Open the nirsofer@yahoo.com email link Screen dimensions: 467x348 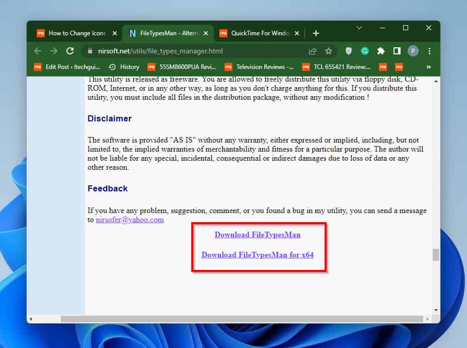pyautogui.click(x=129, y=220)
